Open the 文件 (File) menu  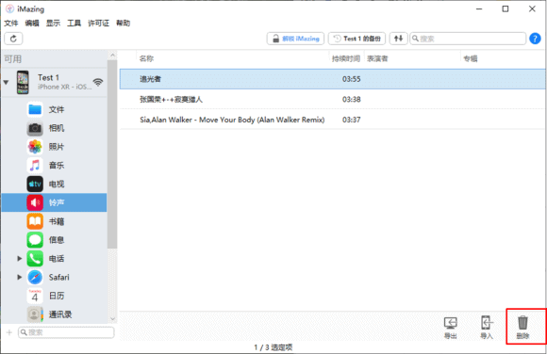10,23
